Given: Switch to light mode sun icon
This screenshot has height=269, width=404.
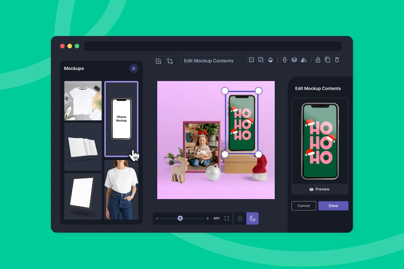Looking at the screenshot, I should [240, 219].
